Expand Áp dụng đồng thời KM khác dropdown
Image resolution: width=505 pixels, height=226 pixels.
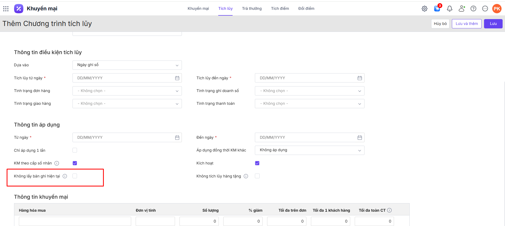[x=309, y=150]
